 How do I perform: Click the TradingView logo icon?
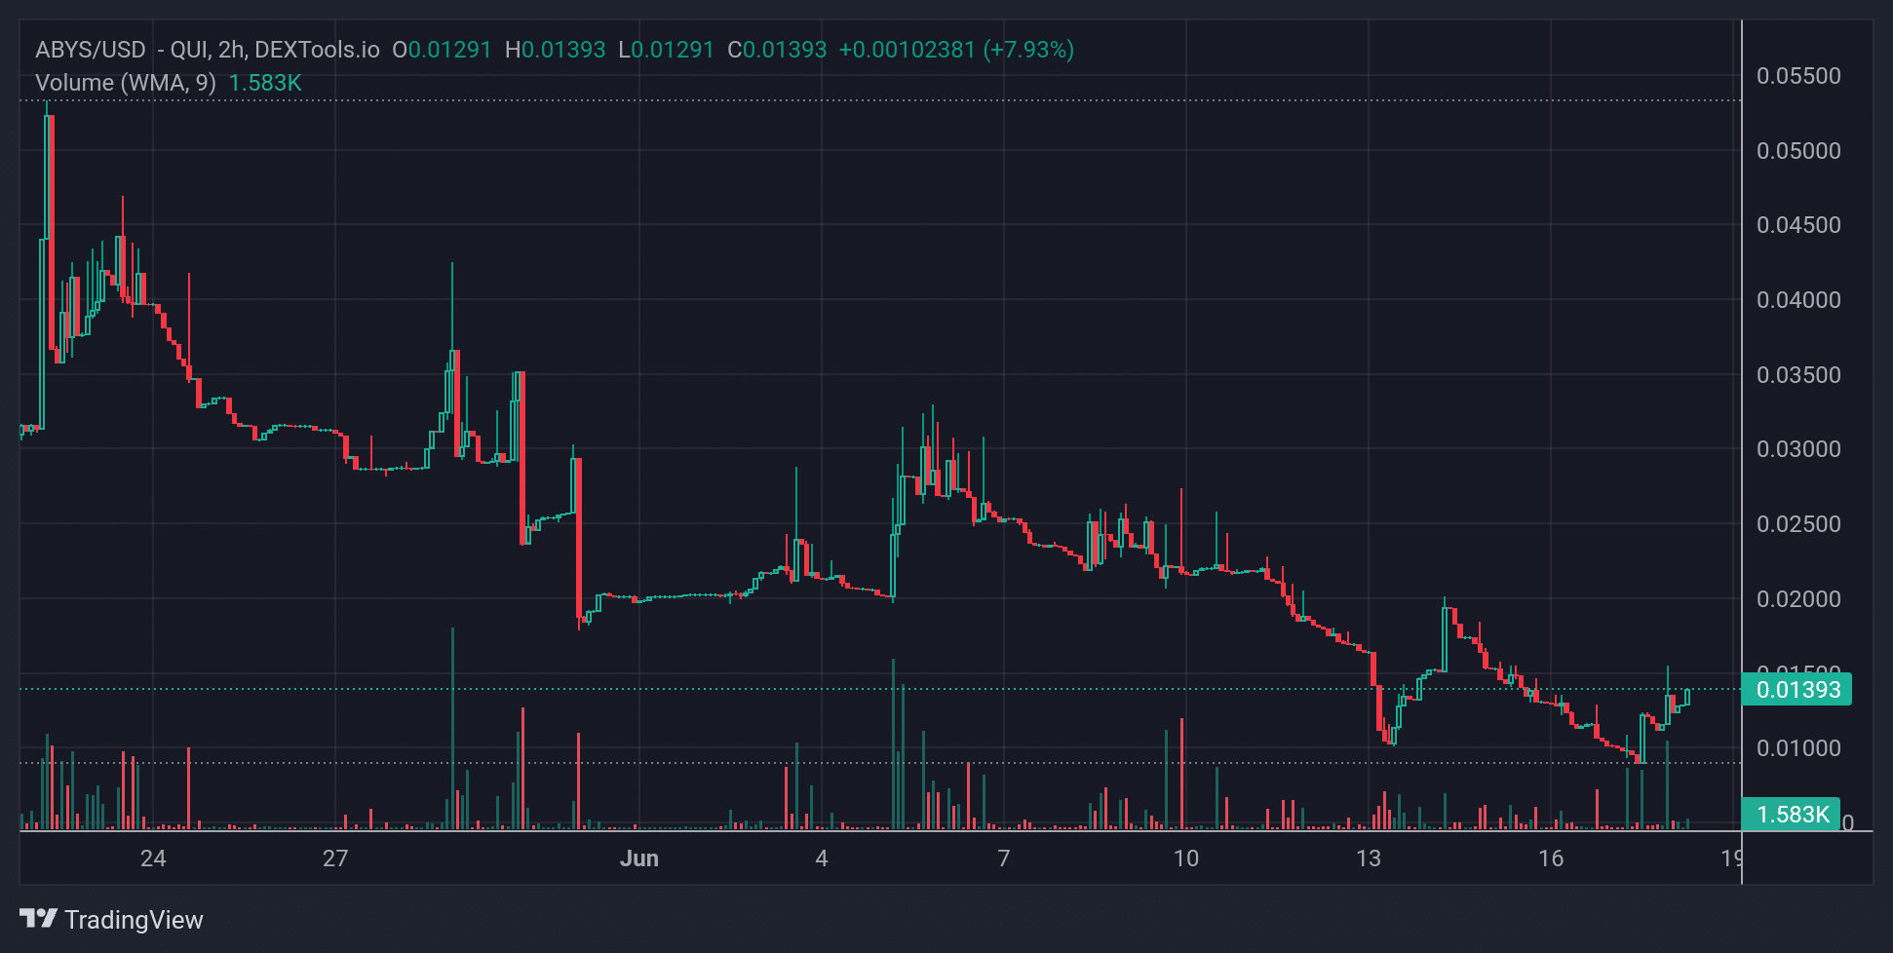39,918
